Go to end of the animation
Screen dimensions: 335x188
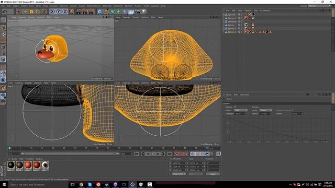pos(170,154)
